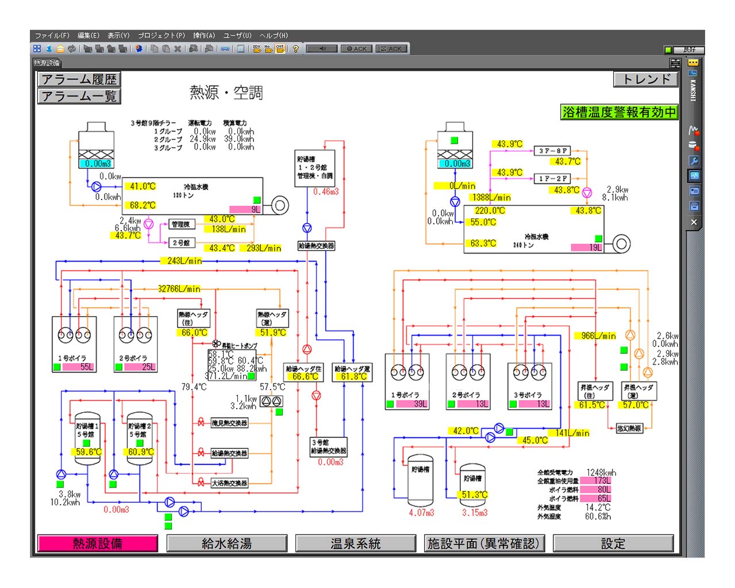Click the grid layout icon in toolbar
This screenshot has height=588, width=735.
pos(37,49)
